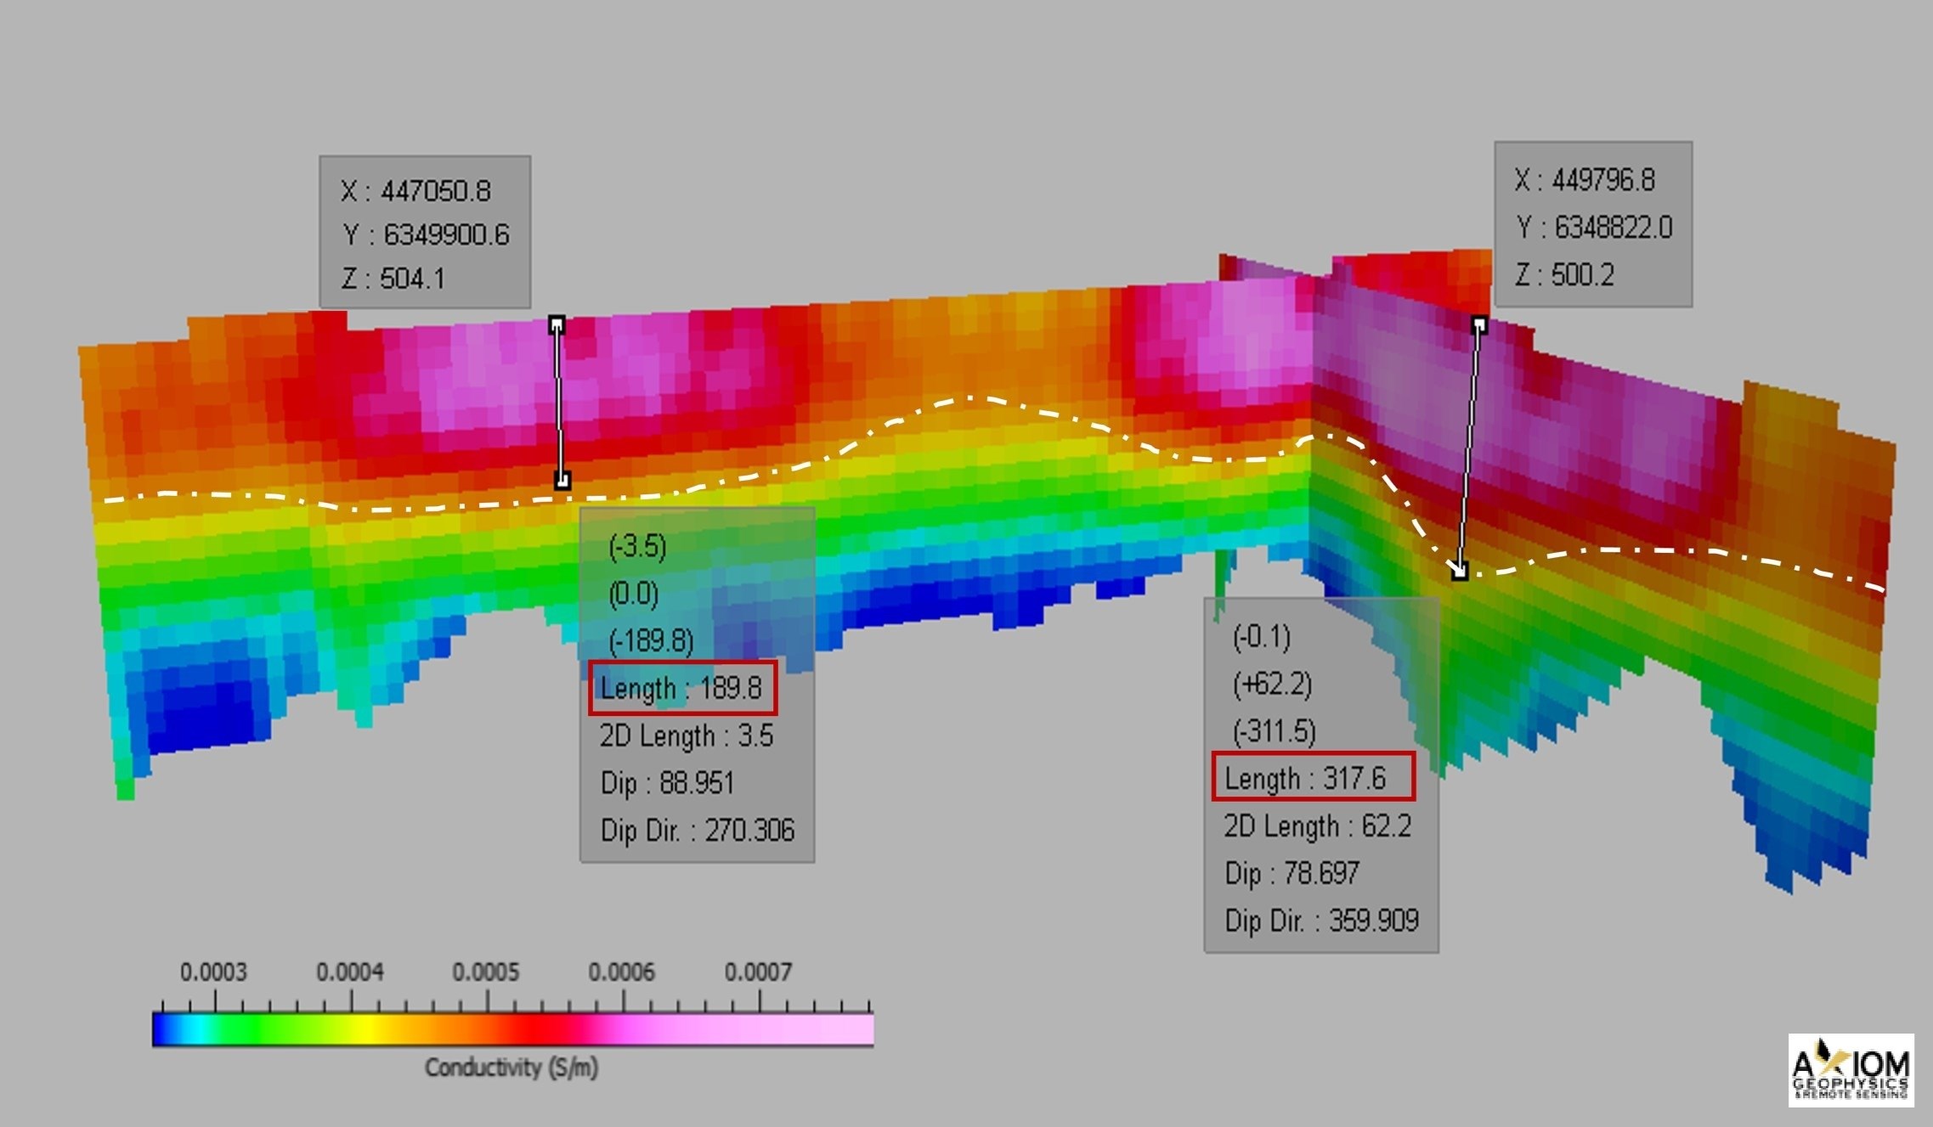Click the 'Dip Dir. : 270.306' value

698,830
